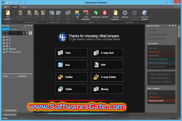This screenshot has width=182, height=121.
Task: Click the Session template icon
Action: (x=115, y=13)
